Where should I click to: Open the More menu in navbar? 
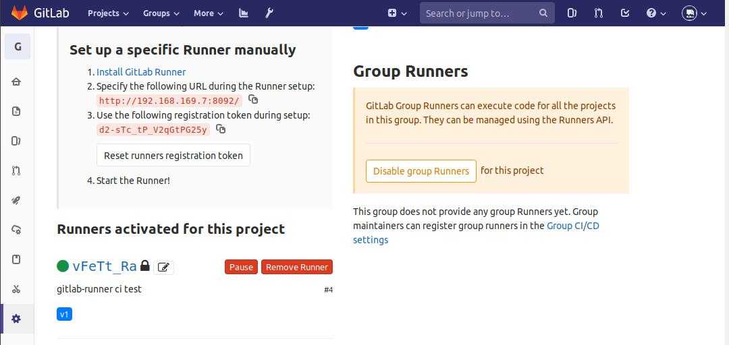click(208, 13)
